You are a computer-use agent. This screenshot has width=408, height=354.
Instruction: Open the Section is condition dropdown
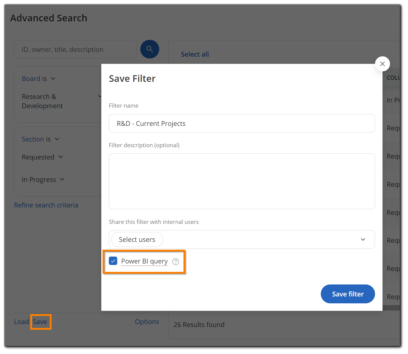click(57, 139)
